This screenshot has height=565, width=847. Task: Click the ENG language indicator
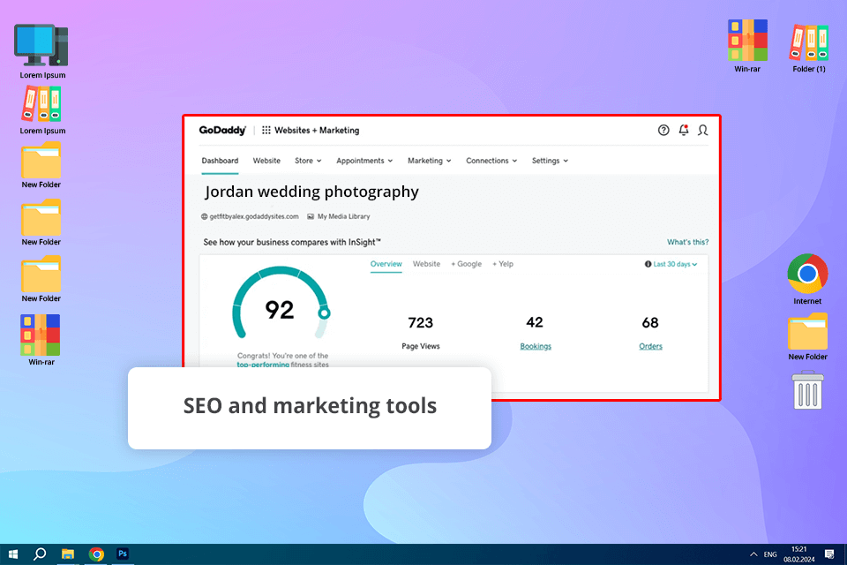[770, 554]
